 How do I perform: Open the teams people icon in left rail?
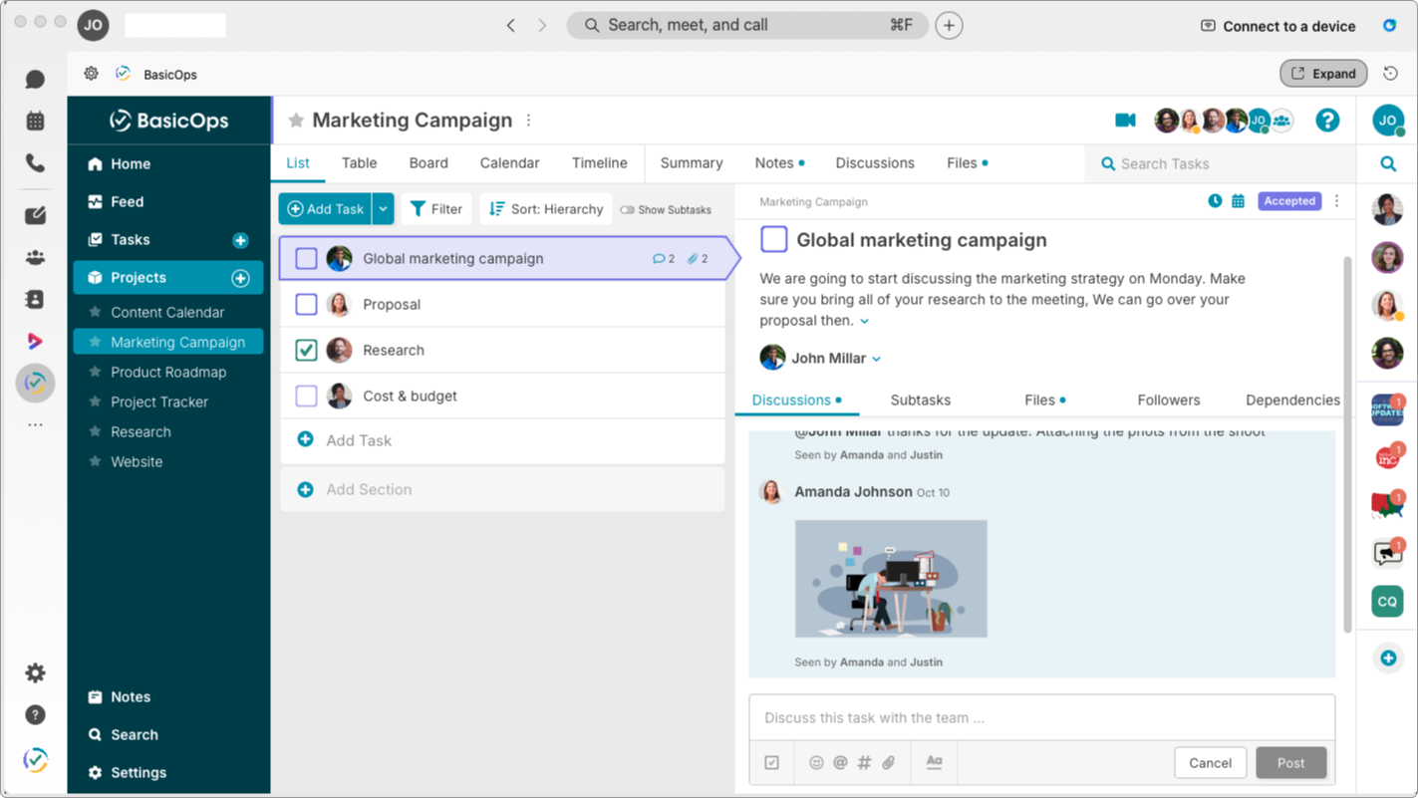(x=35, y=257)
